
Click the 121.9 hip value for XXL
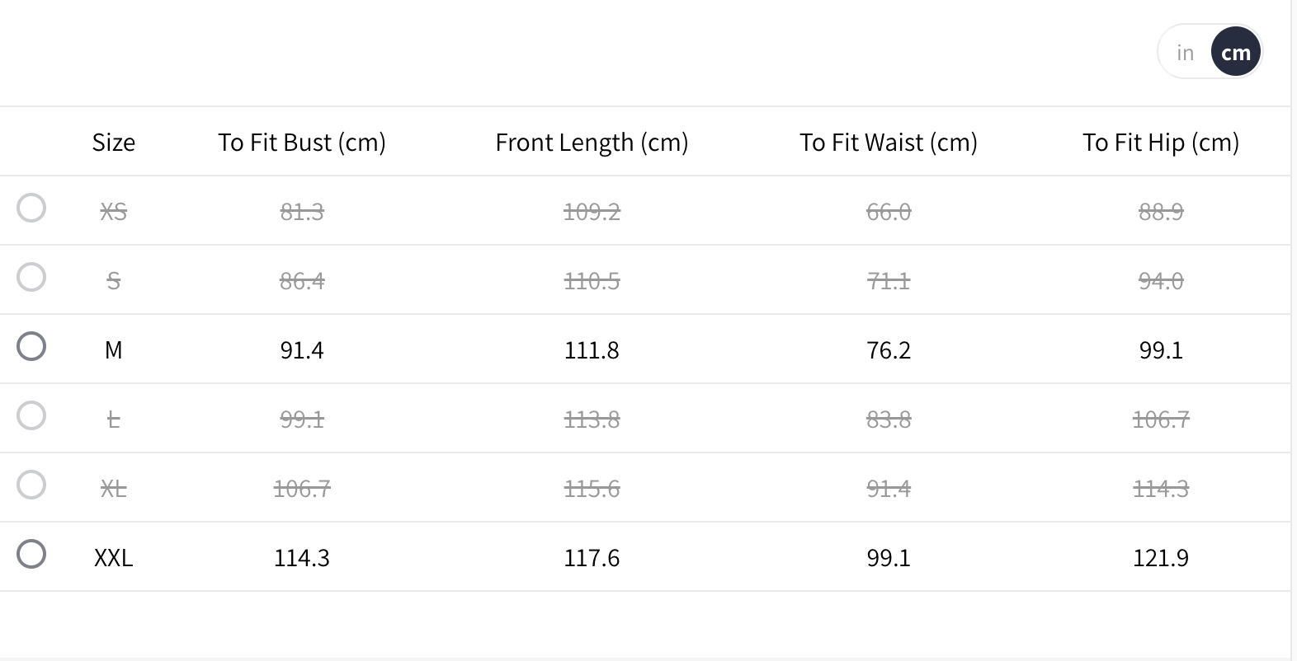tap(1161, 558)
